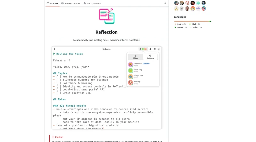Click the Other 1.1% language entry
The width and height of the screenshot is (256, 142).
point(196,27)
